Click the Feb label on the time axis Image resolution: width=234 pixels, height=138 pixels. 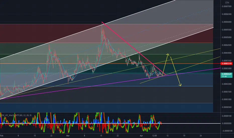point(2,135)
